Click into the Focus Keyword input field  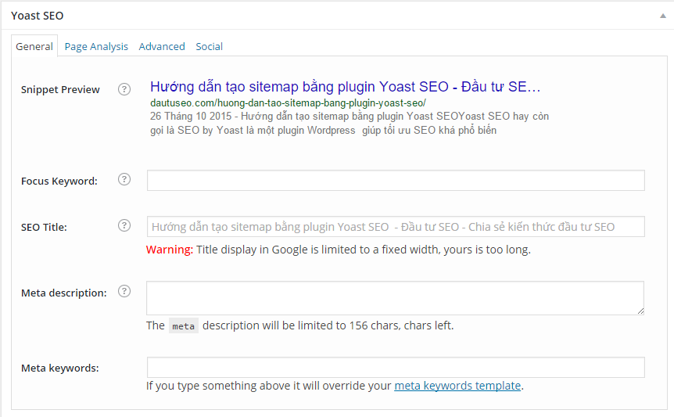(396, 181)
